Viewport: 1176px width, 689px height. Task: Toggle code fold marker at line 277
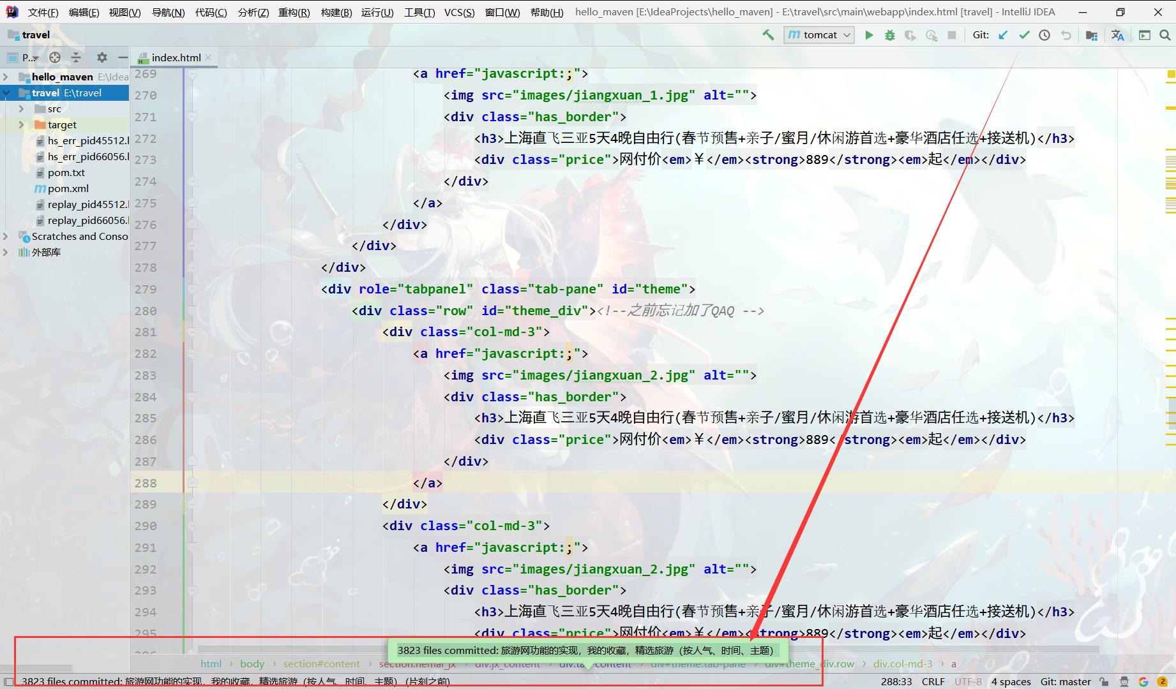point(192,246)
